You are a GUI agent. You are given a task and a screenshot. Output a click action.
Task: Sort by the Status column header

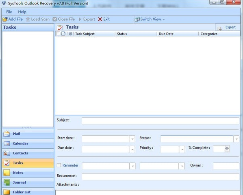pos(136,34)
